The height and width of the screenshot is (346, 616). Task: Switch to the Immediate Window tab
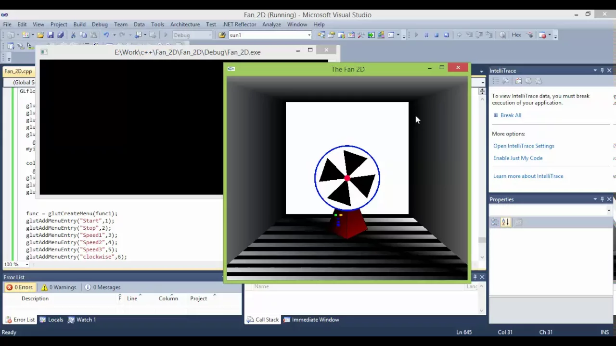click(311, 320)
